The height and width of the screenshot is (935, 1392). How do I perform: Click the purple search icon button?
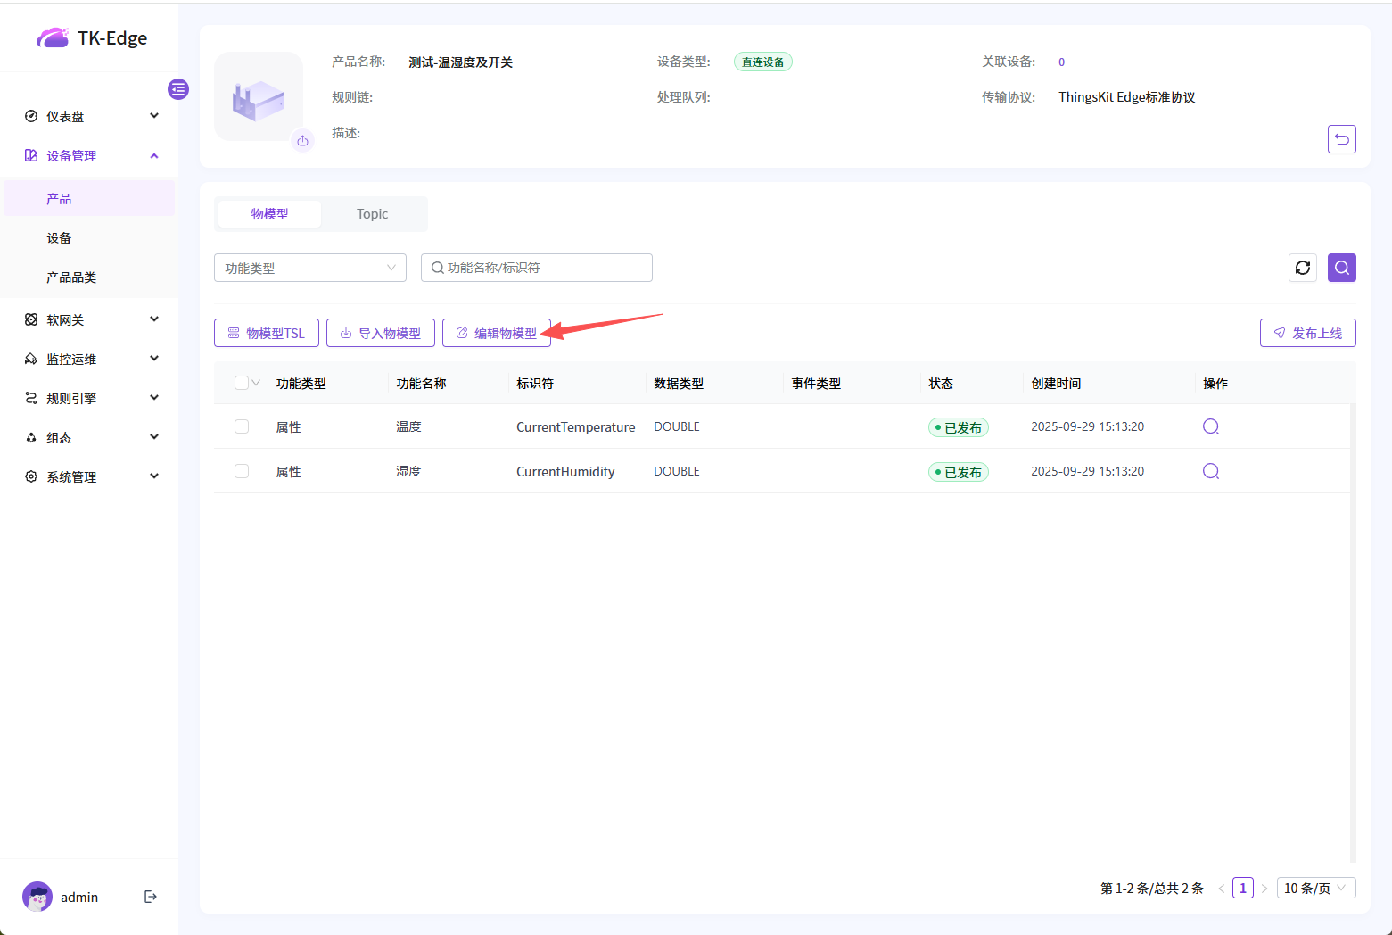pos(1341,268)
